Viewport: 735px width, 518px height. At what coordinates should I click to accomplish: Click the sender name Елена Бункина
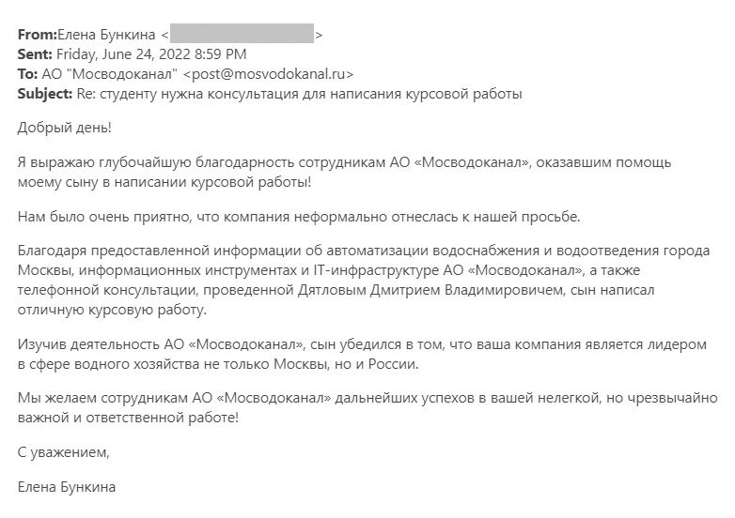point(106,35)
